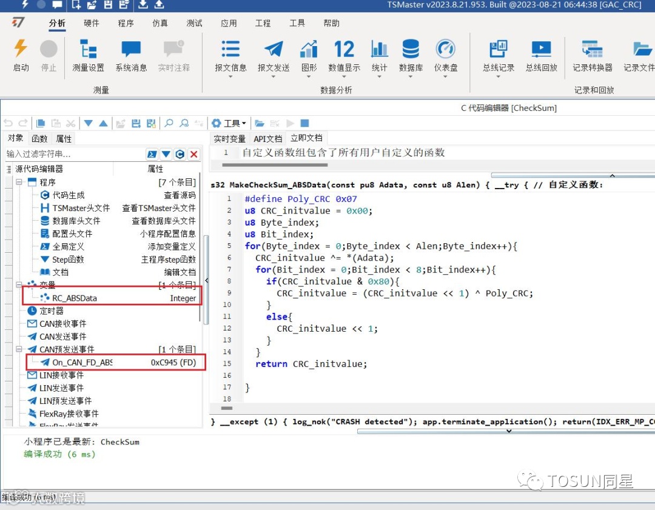Click 查看TSMaster头文件 link
Viewport: 655px width, 510px height.
159,208
